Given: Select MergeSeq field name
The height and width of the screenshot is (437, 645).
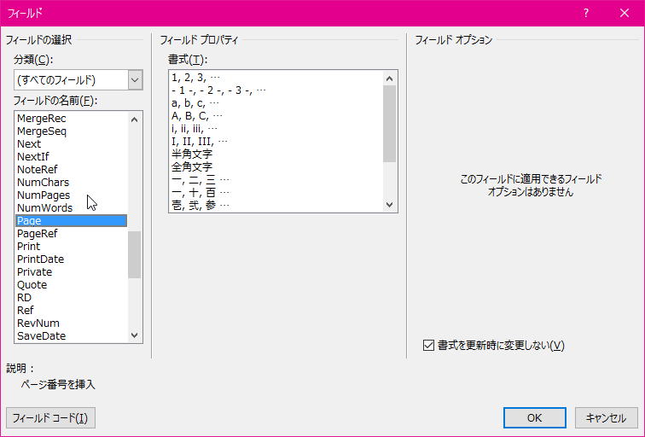Looking at the screenshot, I should click(71, 131).
